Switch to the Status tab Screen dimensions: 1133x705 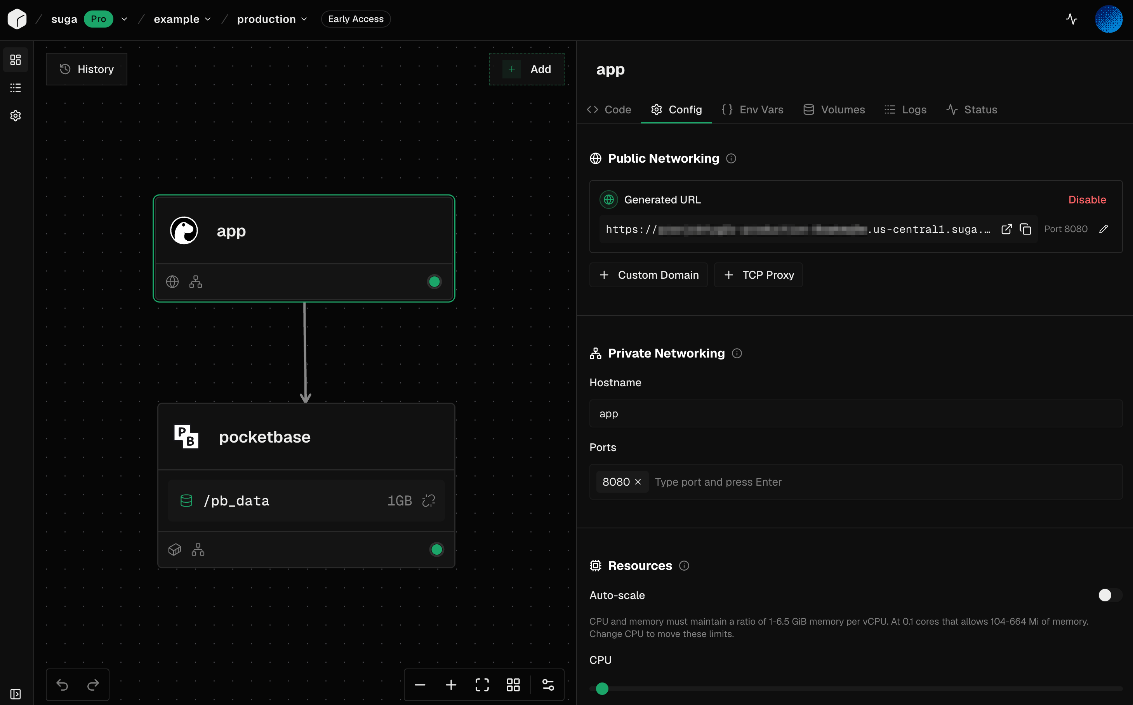972,109
